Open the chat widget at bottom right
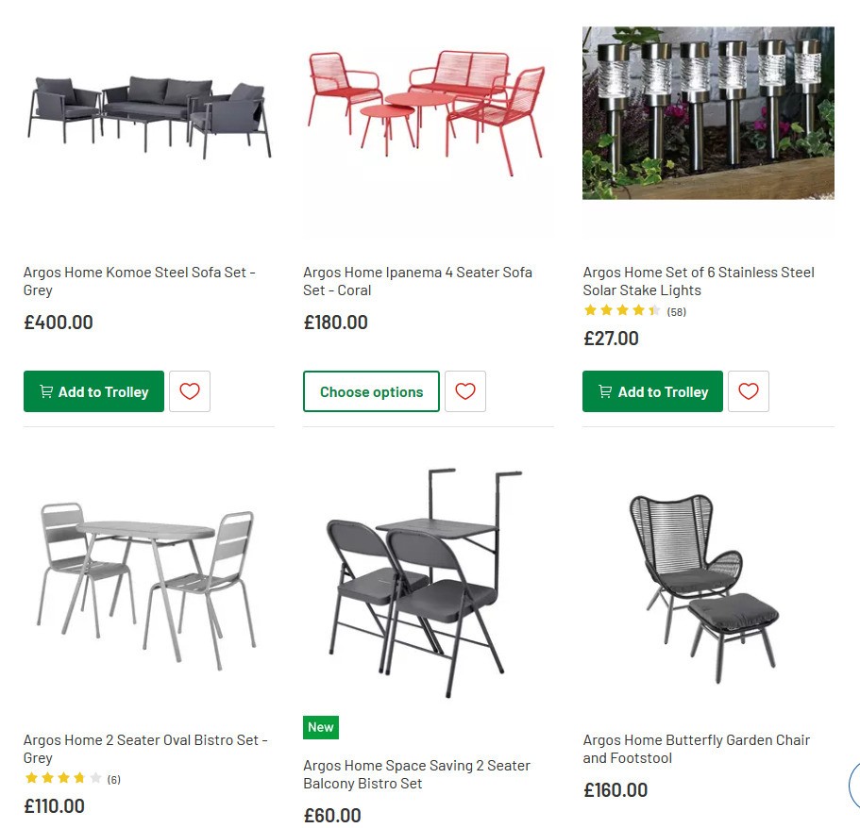This screenshot has width=860, height=828. pos(852,786)
